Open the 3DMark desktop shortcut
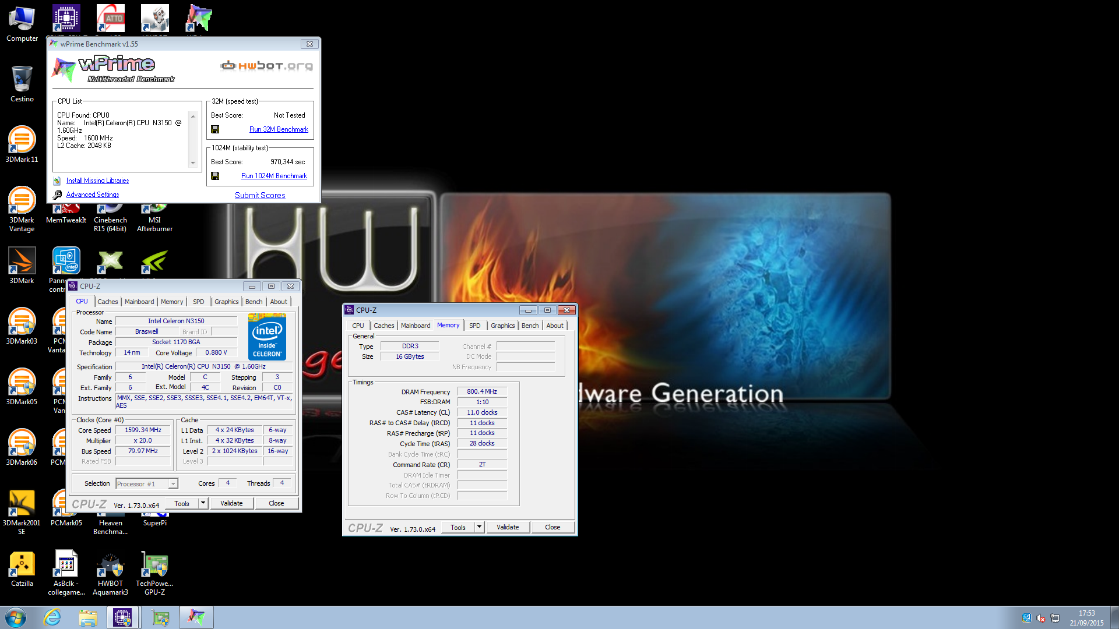This screenshot has height=629, width=1119. [22, 265]
